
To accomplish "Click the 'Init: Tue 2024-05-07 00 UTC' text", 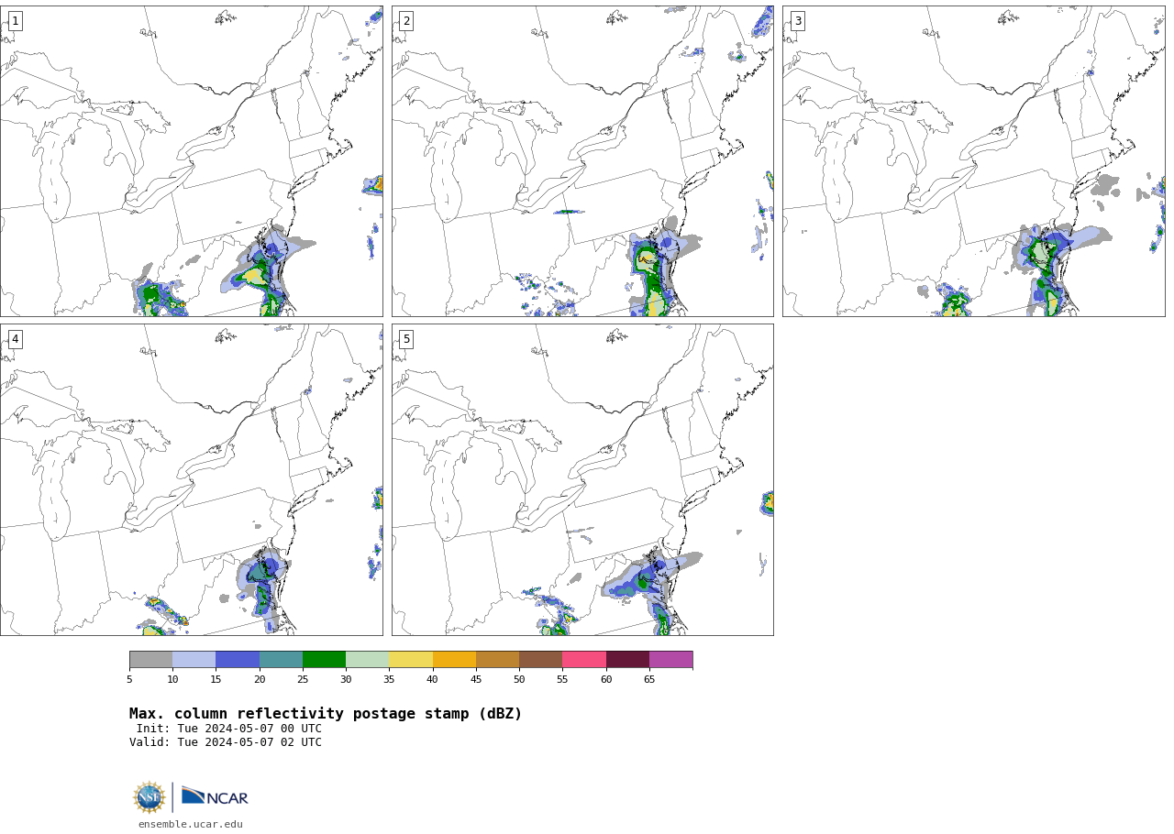I will pyautogui.click(x=229, y=729).
